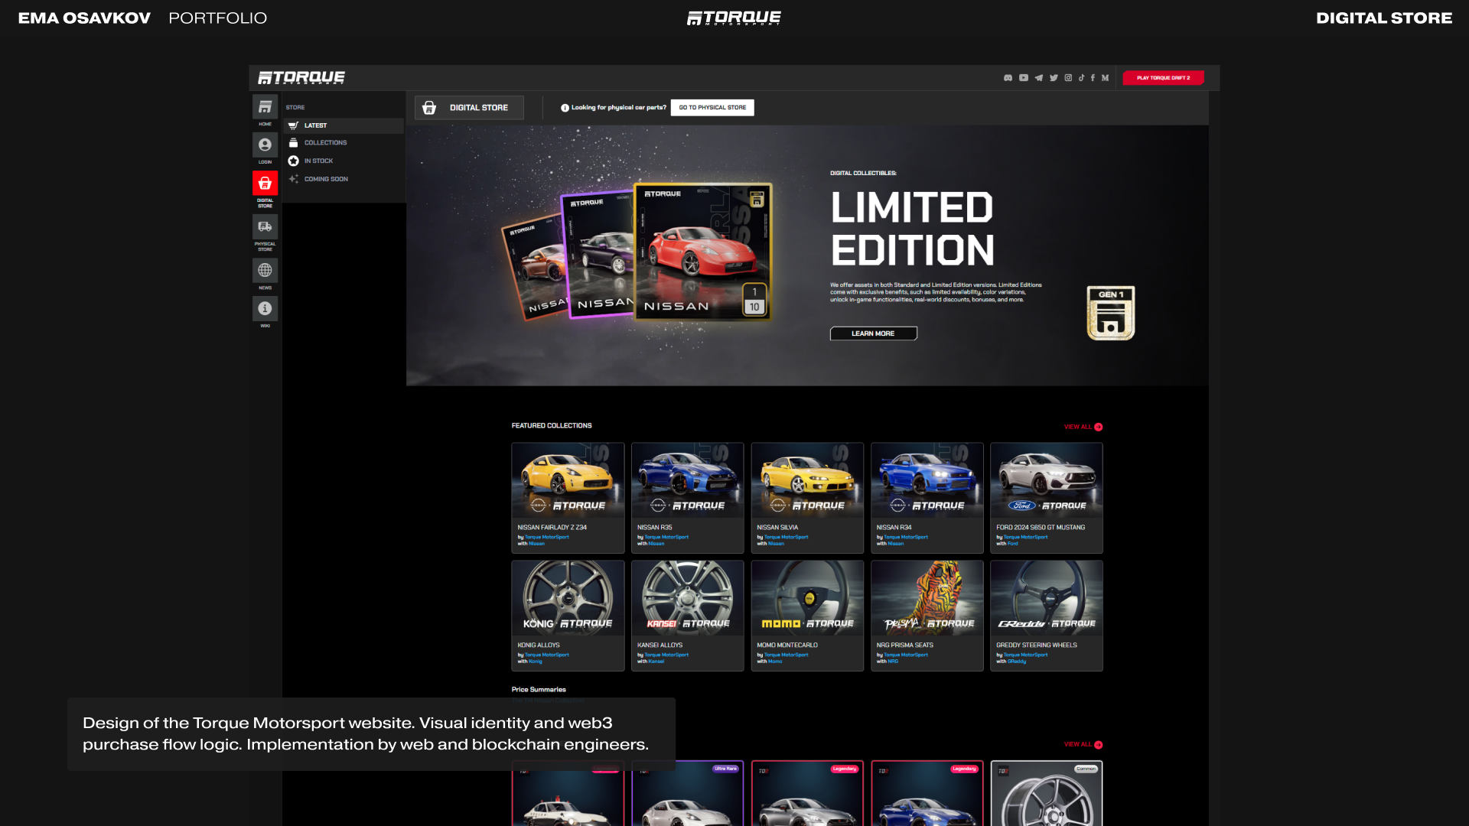
Task: Select Coming Soon store menu item
Action: tap(326, 180)
